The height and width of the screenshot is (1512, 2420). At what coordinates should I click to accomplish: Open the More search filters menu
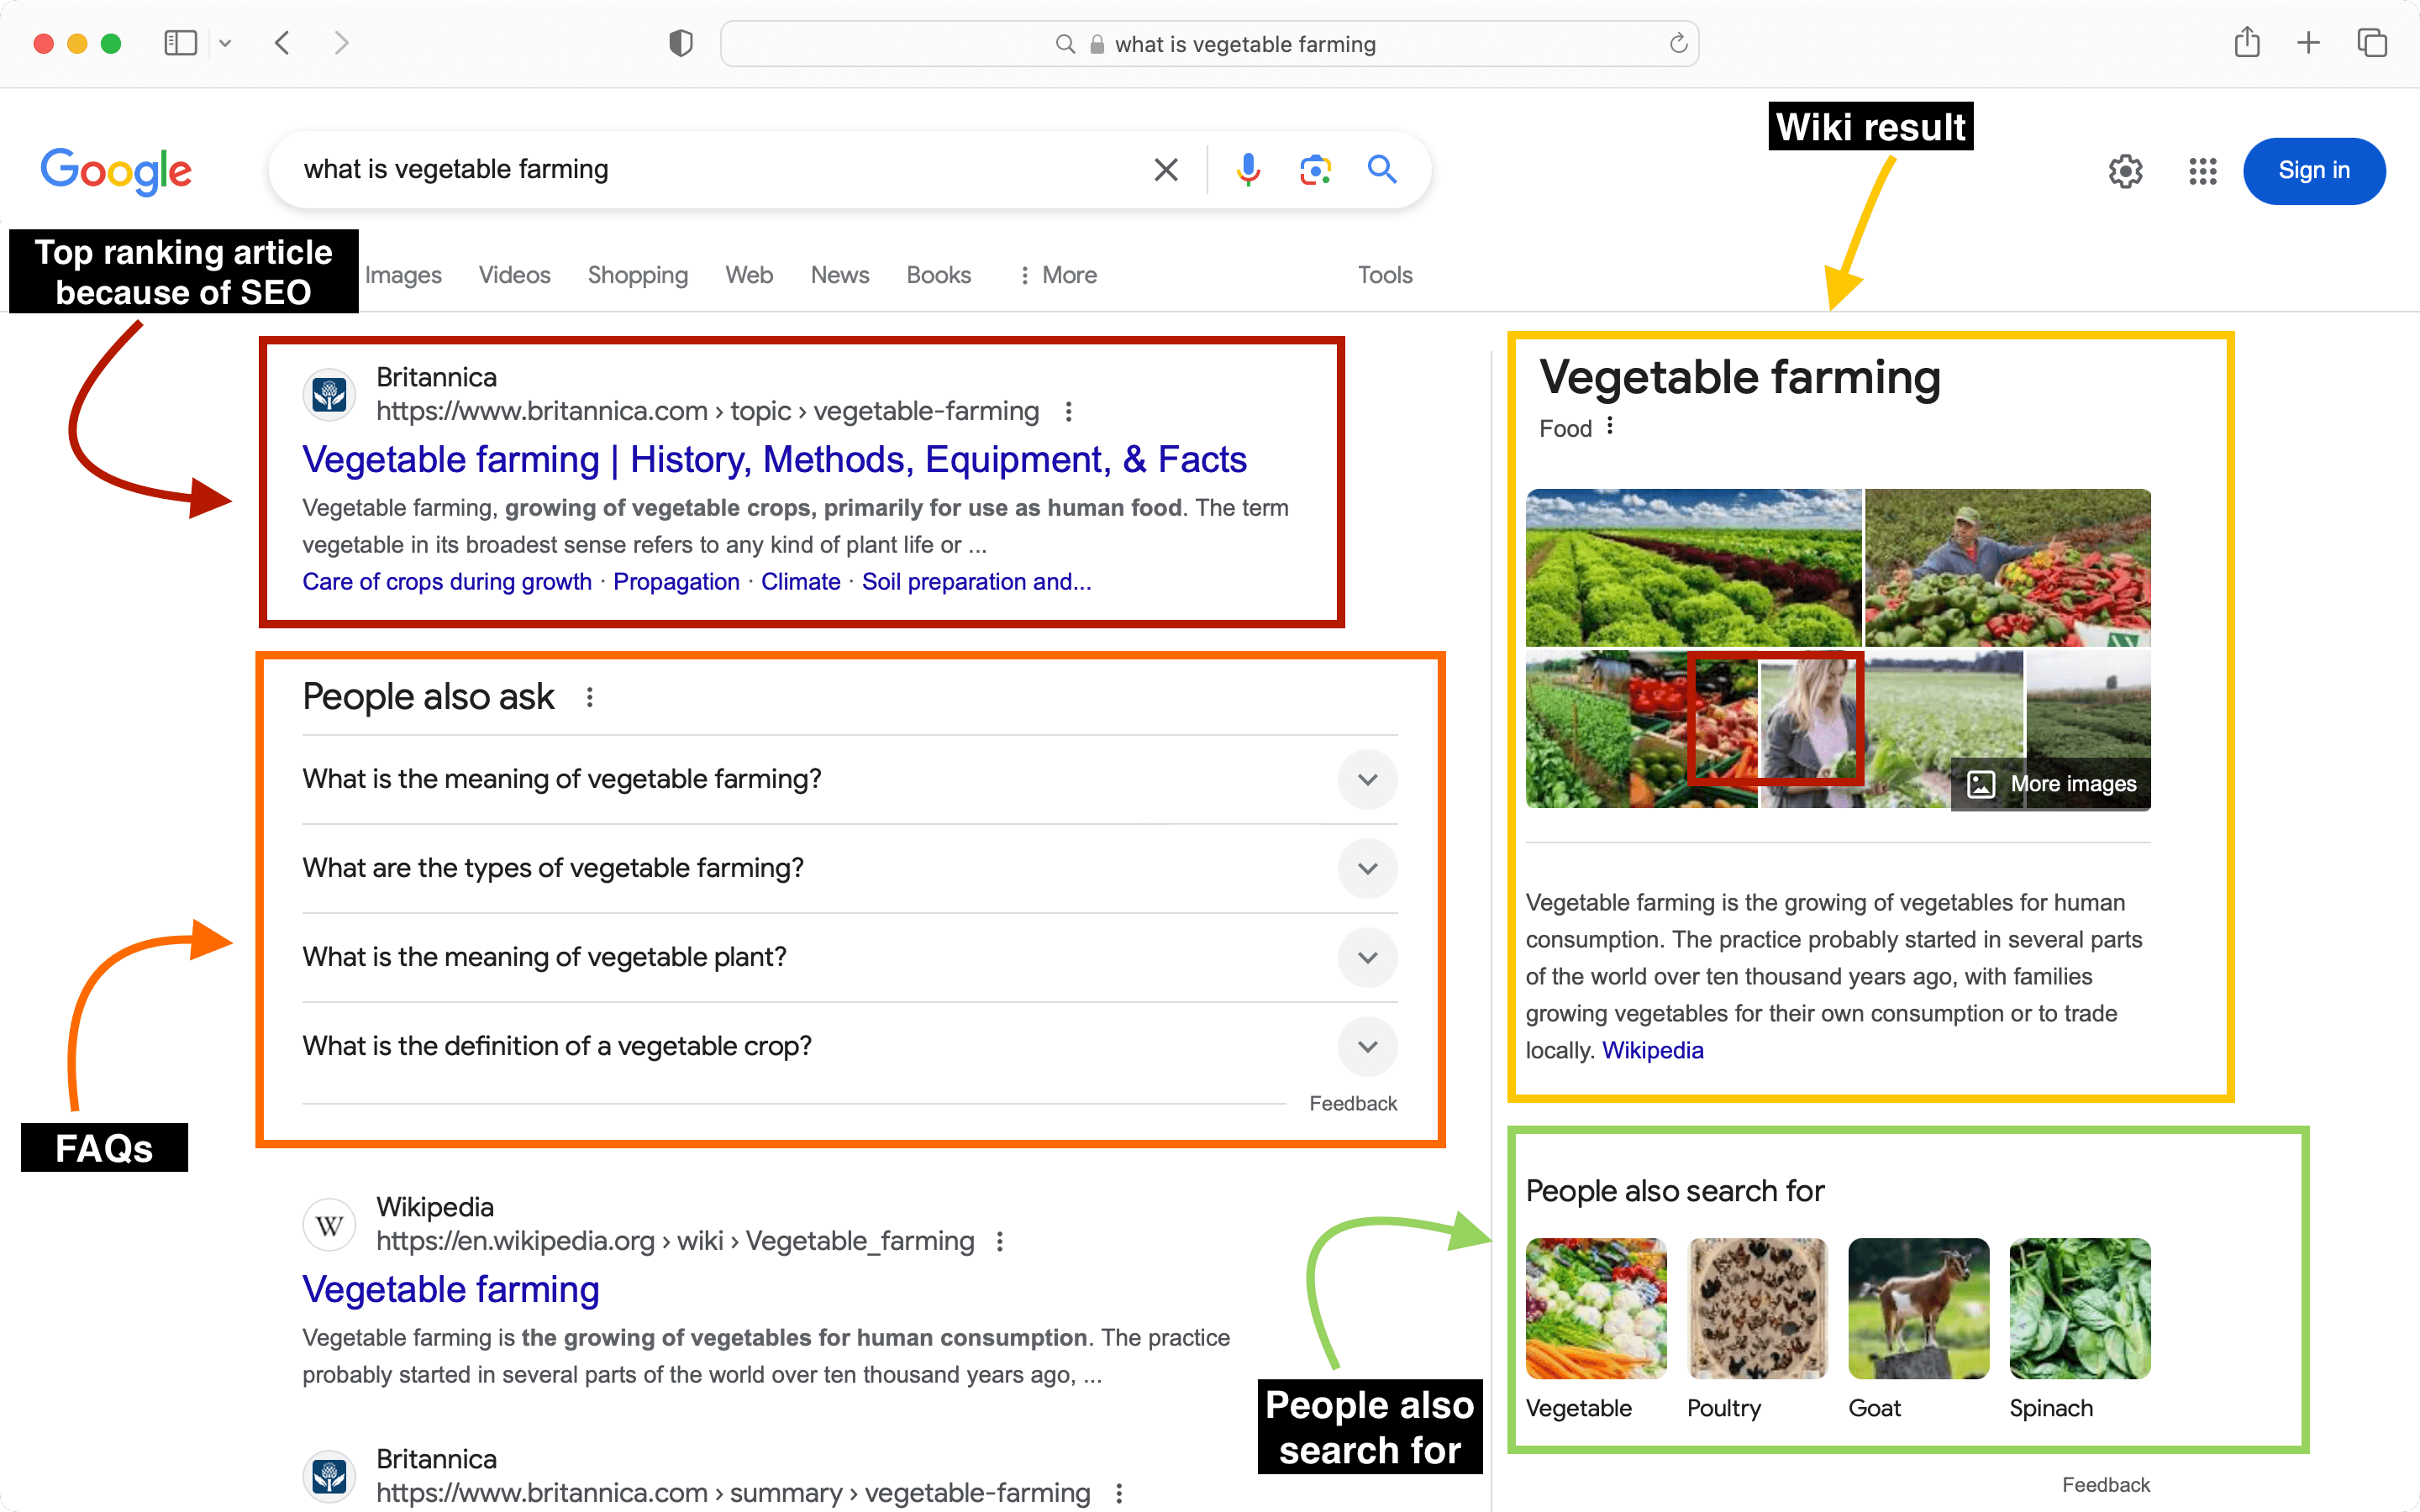[x=1058, y=275]
